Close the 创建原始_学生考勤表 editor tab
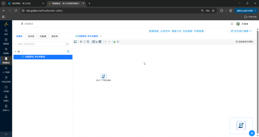This screenshot has width=259, height=137. [x=101, y=36]
